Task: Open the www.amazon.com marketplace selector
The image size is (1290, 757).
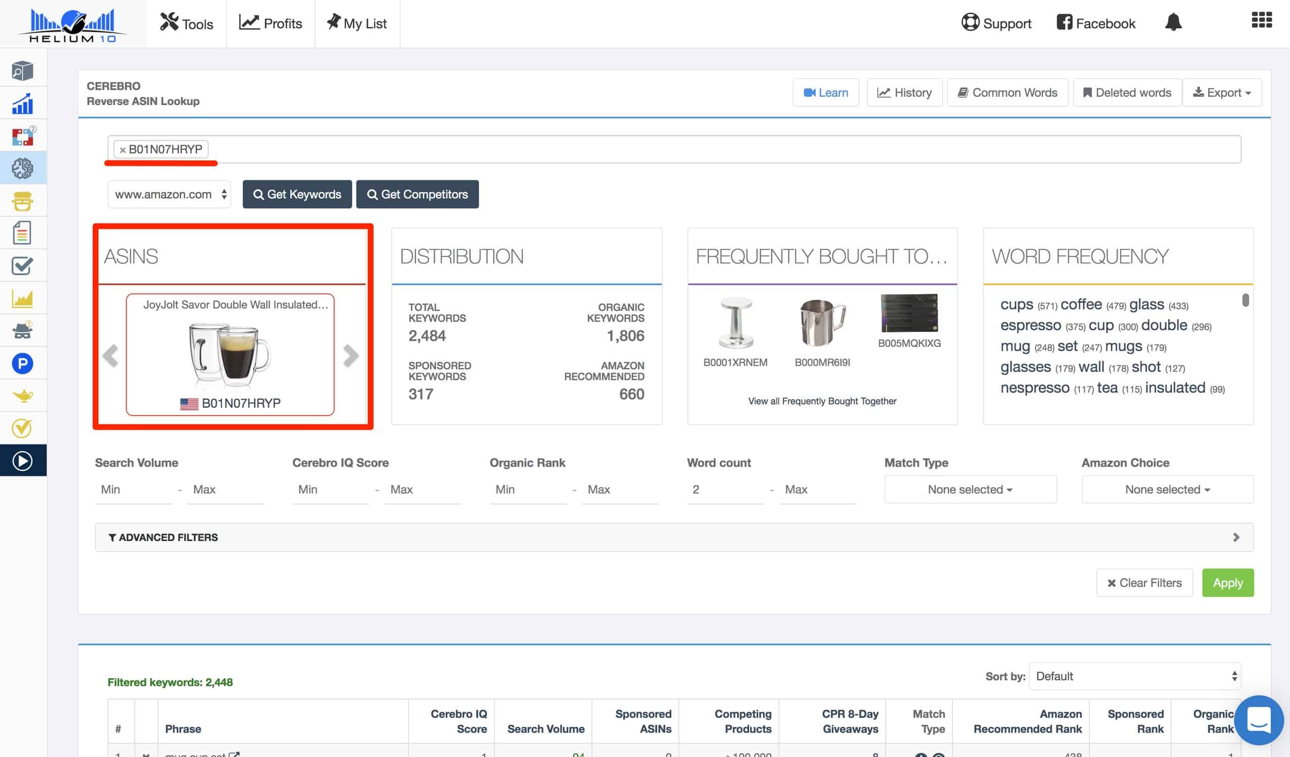Action: tap(169, 194)
